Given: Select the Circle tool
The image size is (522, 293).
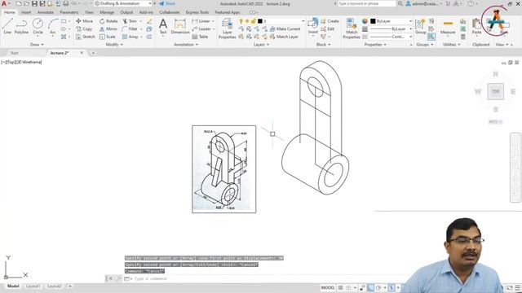Looking at the screenshot, I should [38, 26].
